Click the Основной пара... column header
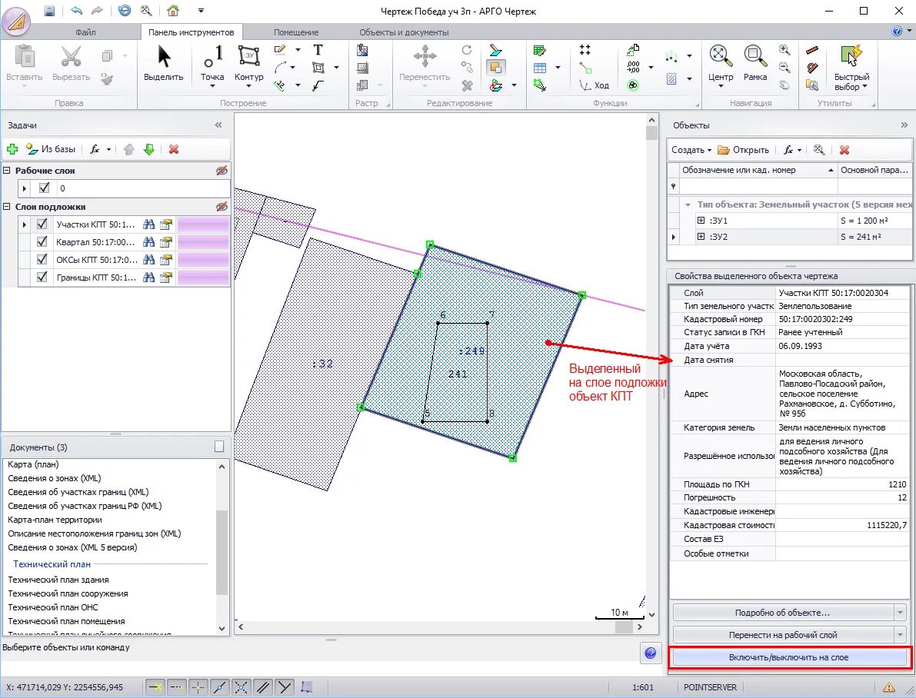Screen dimensions: 916x698 point(874,170)
